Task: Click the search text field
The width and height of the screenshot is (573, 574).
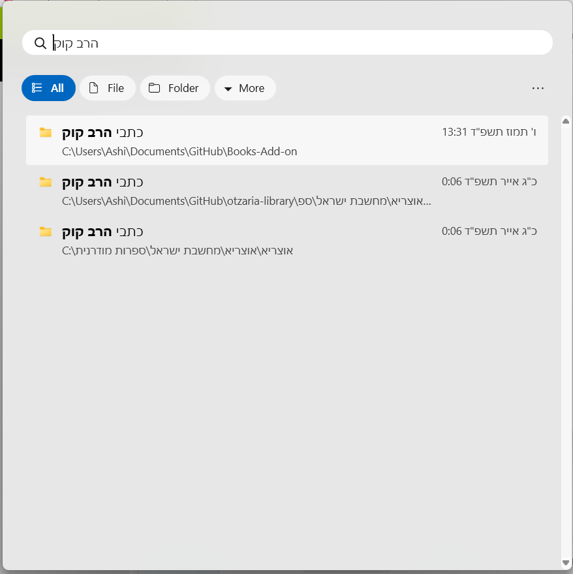Action: (x=294, y=43)
